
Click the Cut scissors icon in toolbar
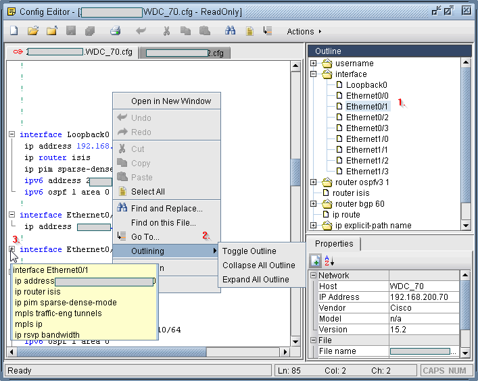tap(166, 31)
